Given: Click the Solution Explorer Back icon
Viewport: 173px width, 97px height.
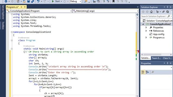Looking at the screenshot, I should [143, 12].
